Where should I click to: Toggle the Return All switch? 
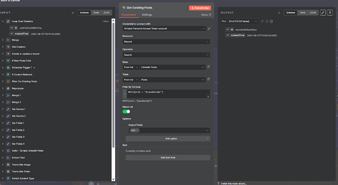tap(126, 111)
